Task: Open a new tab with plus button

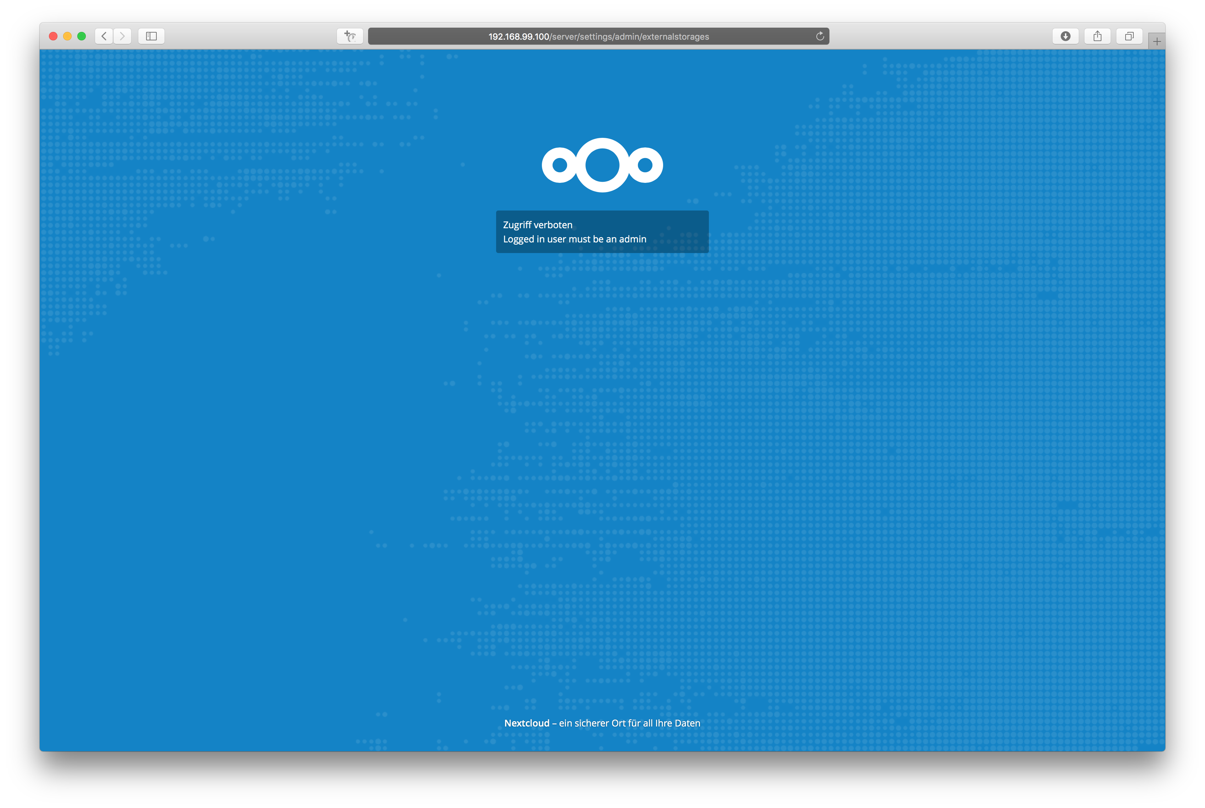Action: pyautogui.click(x=1156, y=42)
